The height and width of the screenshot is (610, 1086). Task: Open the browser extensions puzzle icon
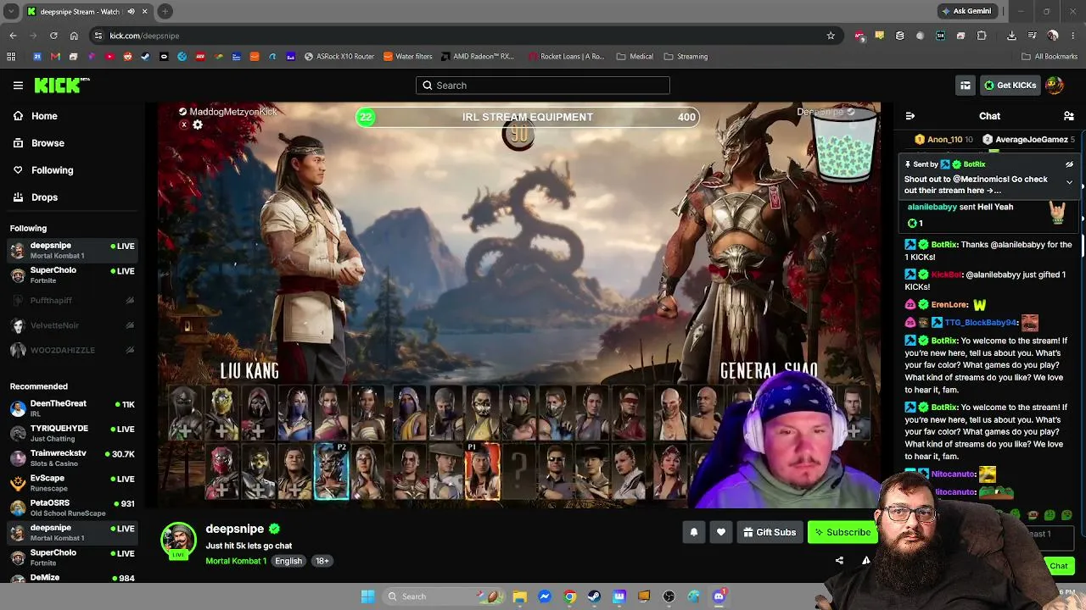coord(982,36)
